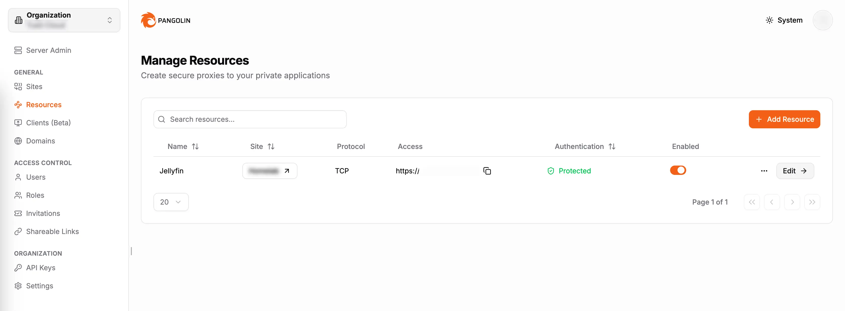Click the search resources field

[x=250, y=119]
